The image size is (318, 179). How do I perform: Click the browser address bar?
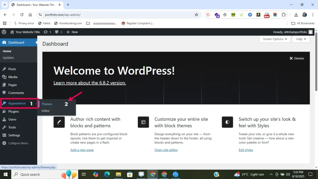tap(118, 15)
